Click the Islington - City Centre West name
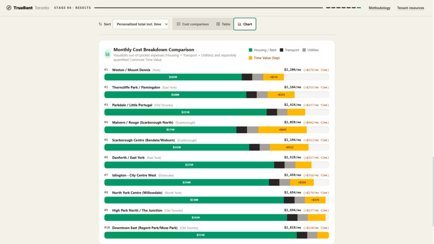Viewport: 434px width, 244px height. (134, 175)
